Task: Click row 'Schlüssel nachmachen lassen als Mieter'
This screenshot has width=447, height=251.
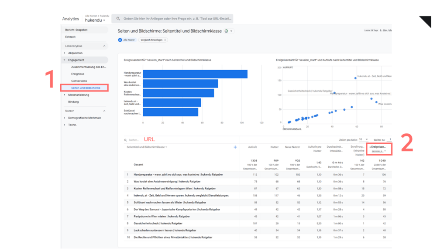Action: tap(258, 203)
